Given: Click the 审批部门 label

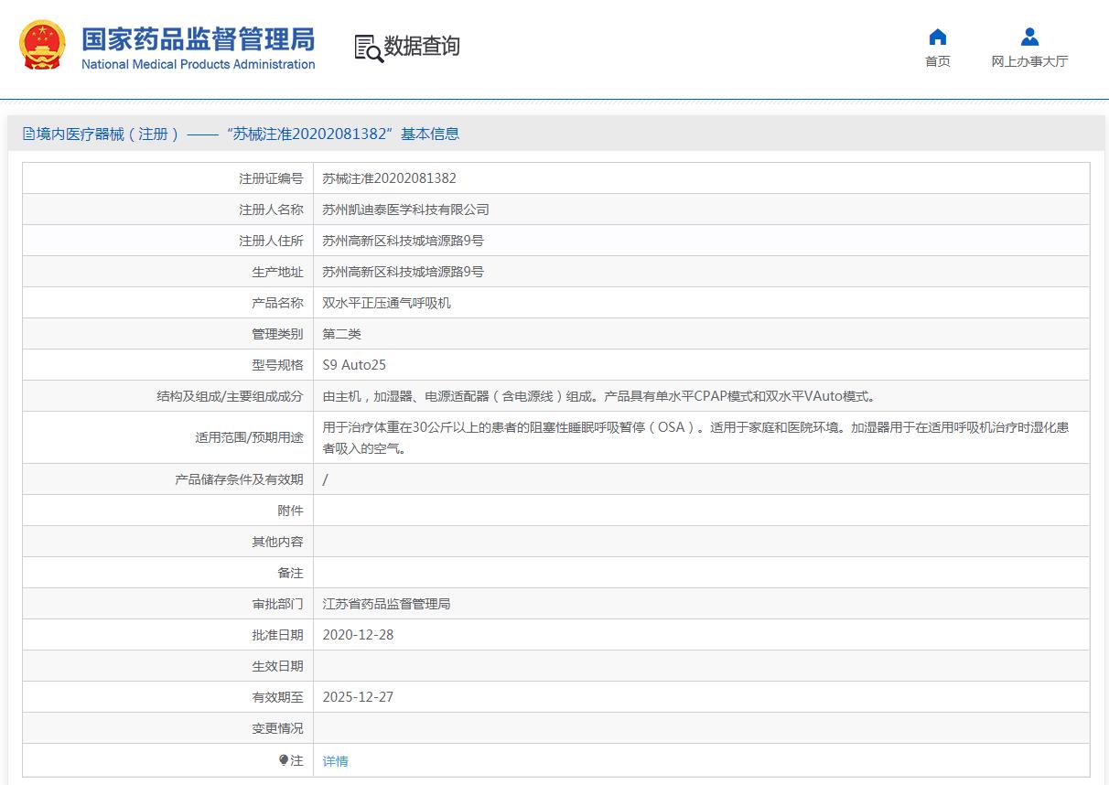Looking at the screenshot, I should (277, 604).
